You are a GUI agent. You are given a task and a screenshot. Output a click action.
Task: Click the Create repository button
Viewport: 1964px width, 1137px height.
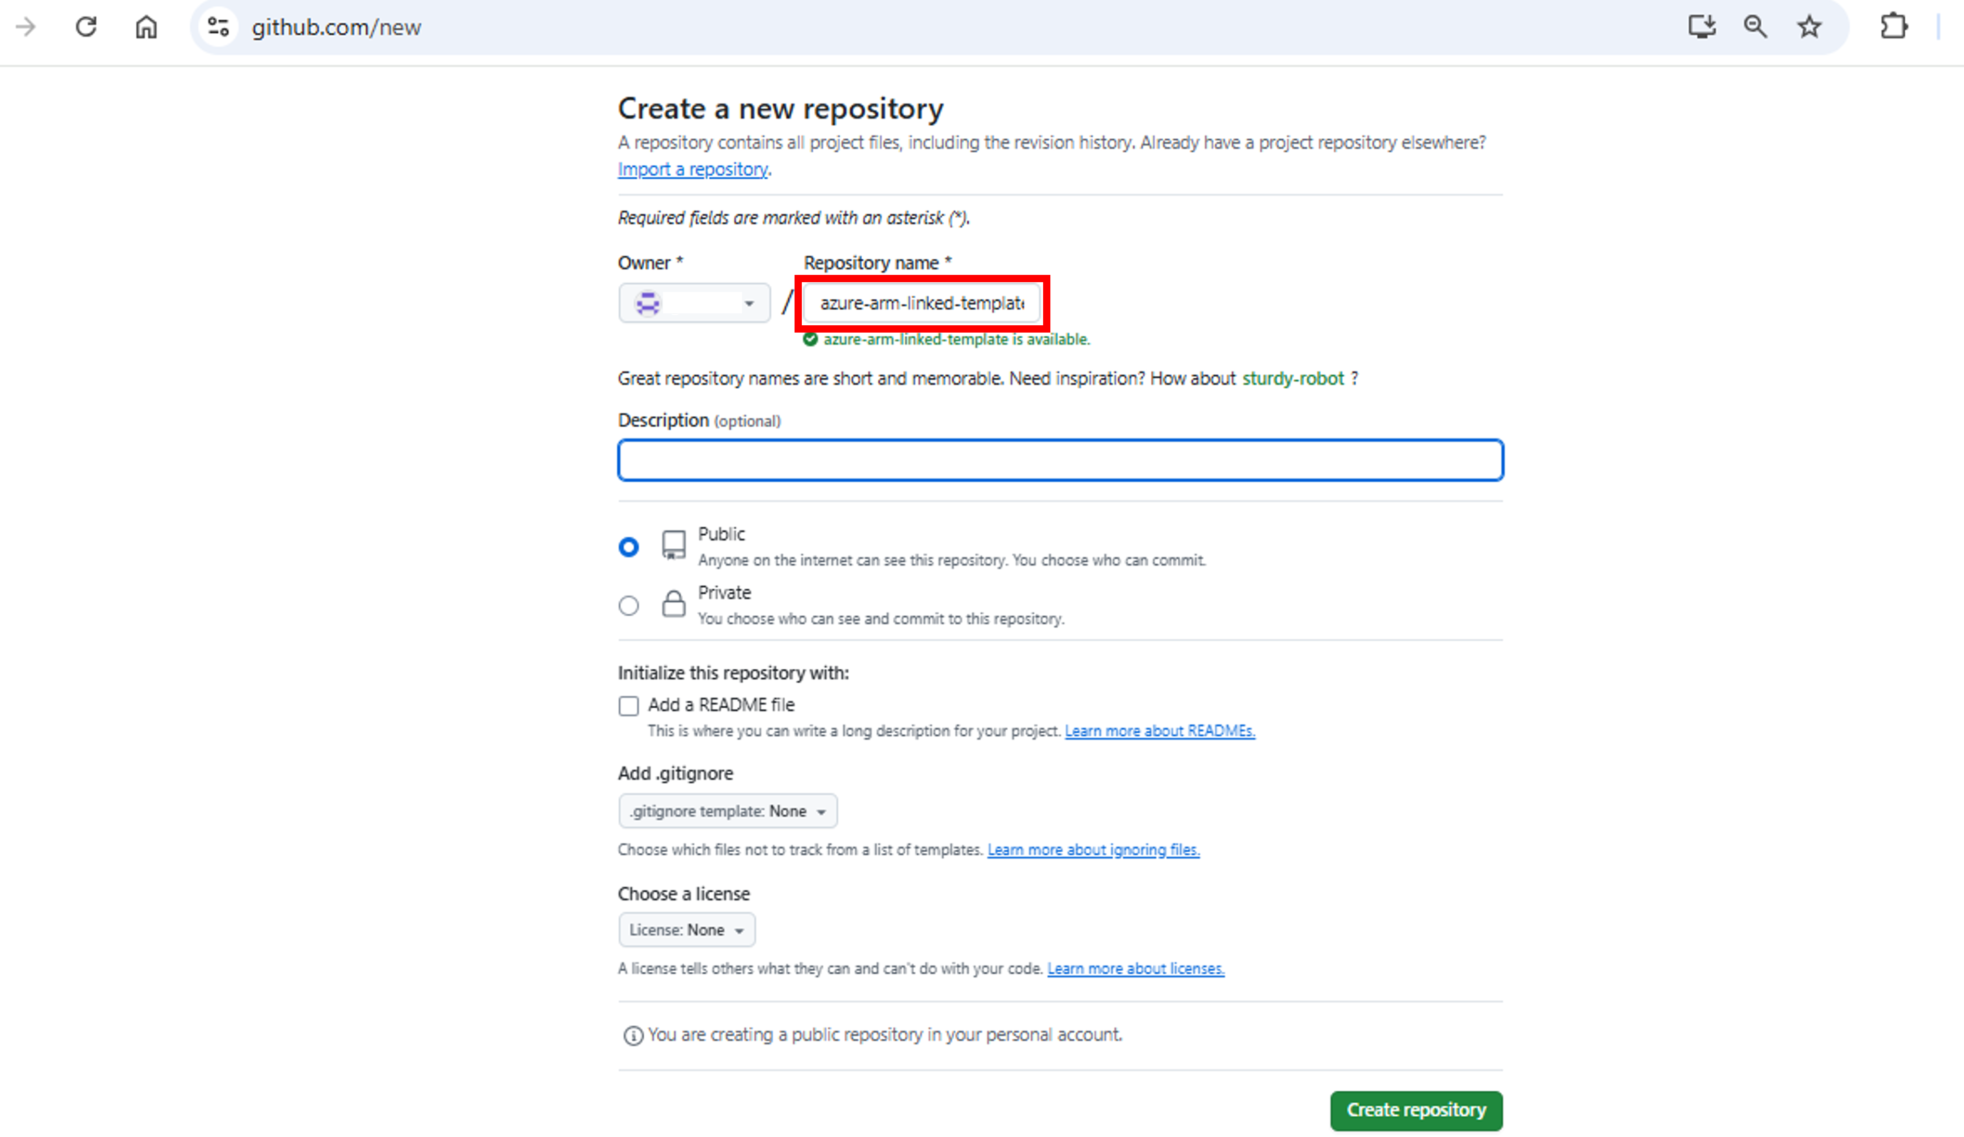(x=1415, y=1110)
